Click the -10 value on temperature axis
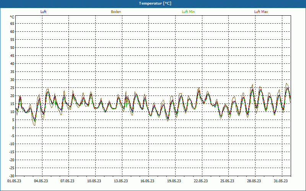 pyautogui.click(x=12, y=144)
